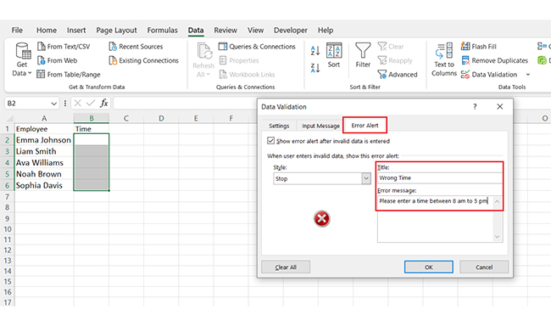The width and height of the screenshot is (551, 326).
Task: Open Existing Connections
Action: pyautogui.click(x=143, y=60)
